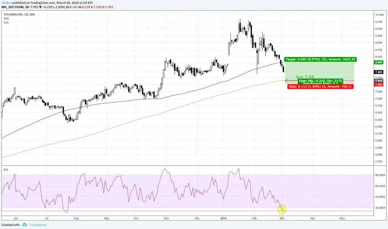The width and height of the screenshot is (388, 229).
Task: Click the 2018 label on time axis
Action: 224,218
